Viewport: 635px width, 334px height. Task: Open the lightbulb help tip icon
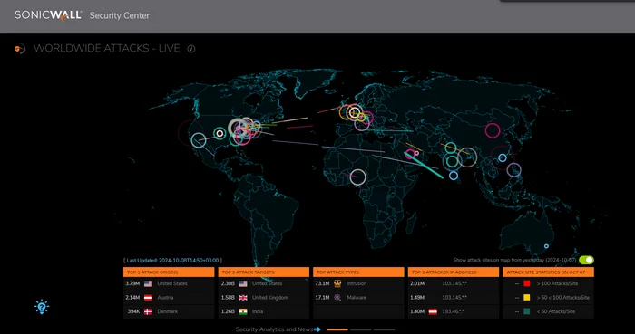click(42, 307)
